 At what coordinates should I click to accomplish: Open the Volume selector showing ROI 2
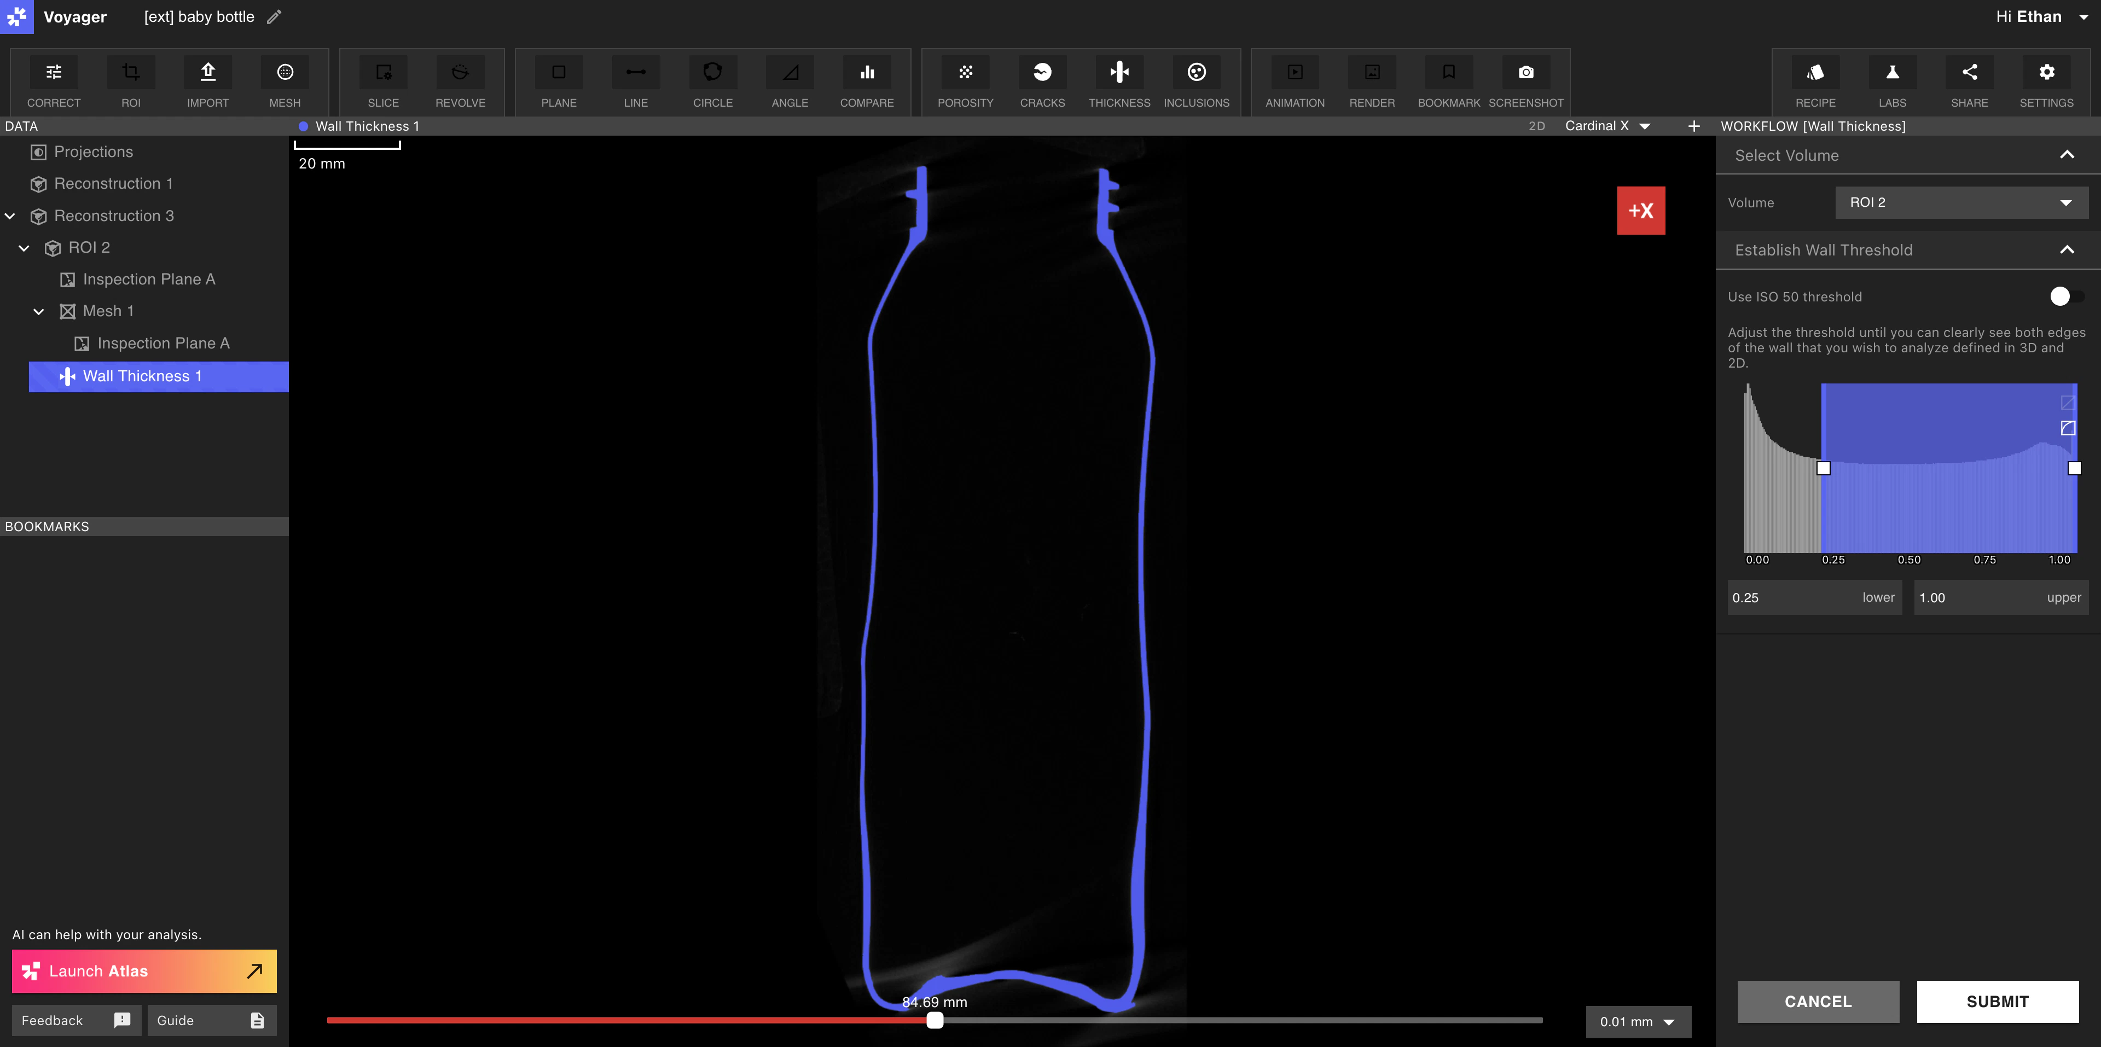[1961, 202]
